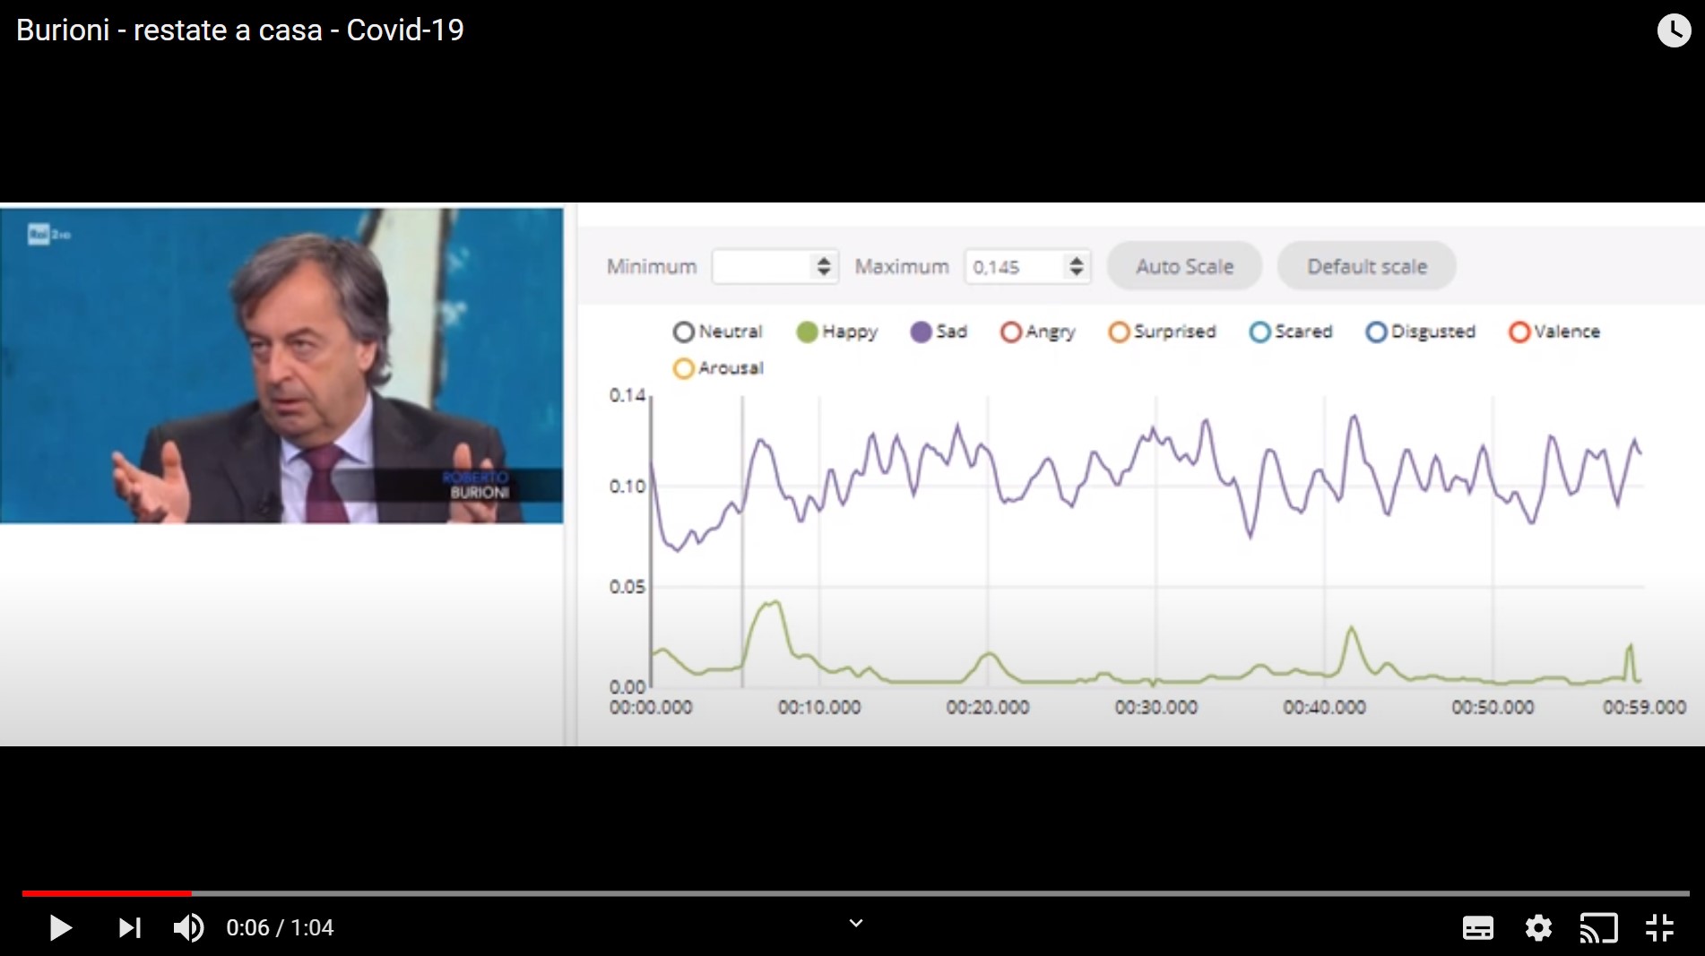Open Watch later clock icon

coord(1674,30)
